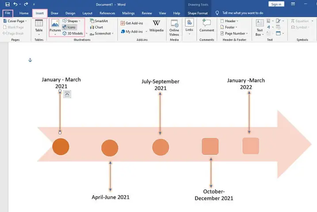The image size is (317, 212).
Task: Click Get Add-ins
Action: (x=132, y=23)
